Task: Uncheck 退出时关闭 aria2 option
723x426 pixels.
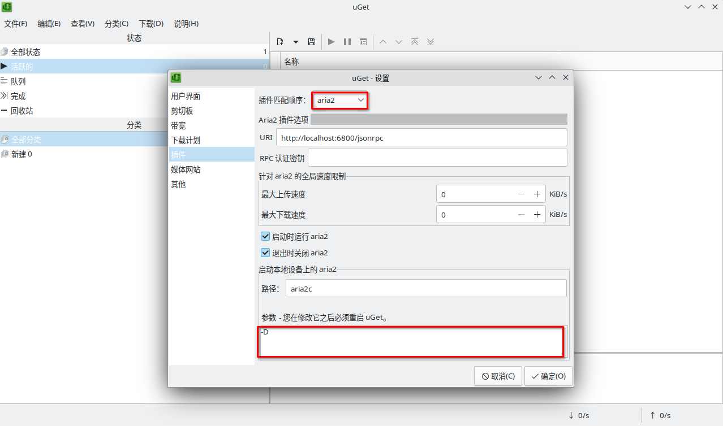Action: click(x=265, y=253)
